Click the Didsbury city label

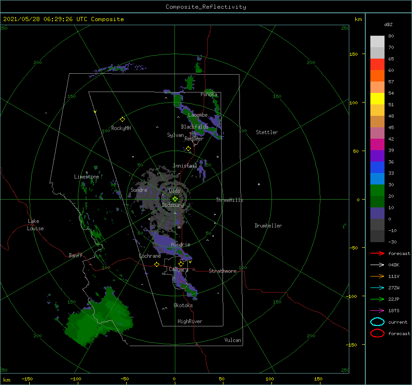pyautogui.click(x=173, y=205)
